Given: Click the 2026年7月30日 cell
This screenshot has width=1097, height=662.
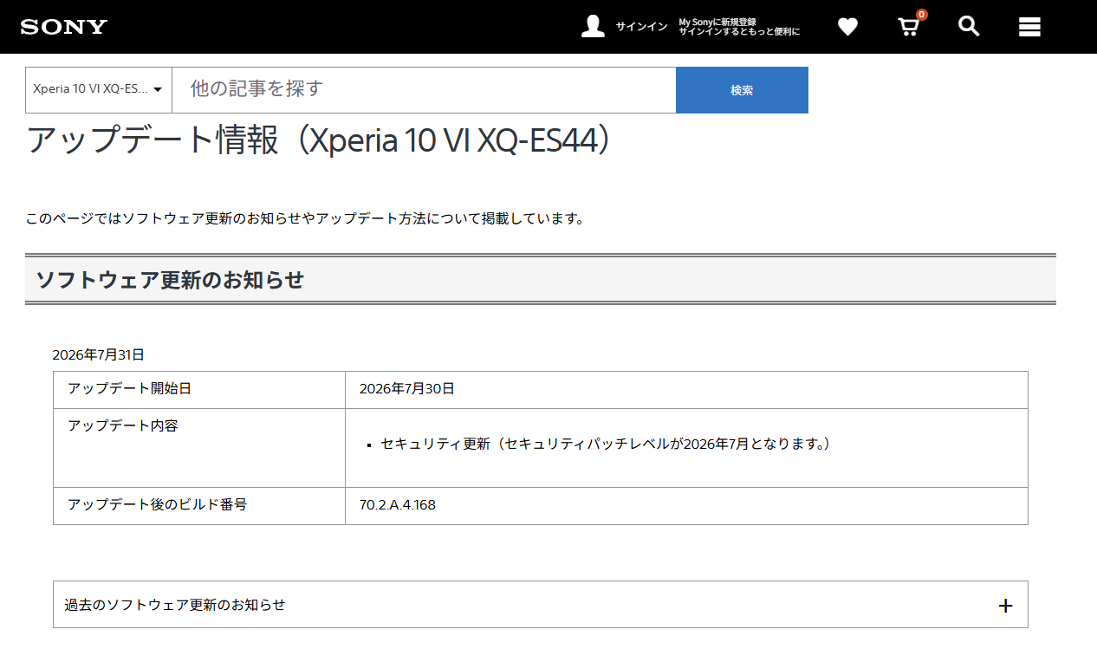Looking at the screenshot, I should (x=686, y=389).
